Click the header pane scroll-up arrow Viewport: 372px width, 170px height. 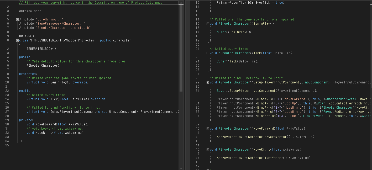tap(181, 2)
